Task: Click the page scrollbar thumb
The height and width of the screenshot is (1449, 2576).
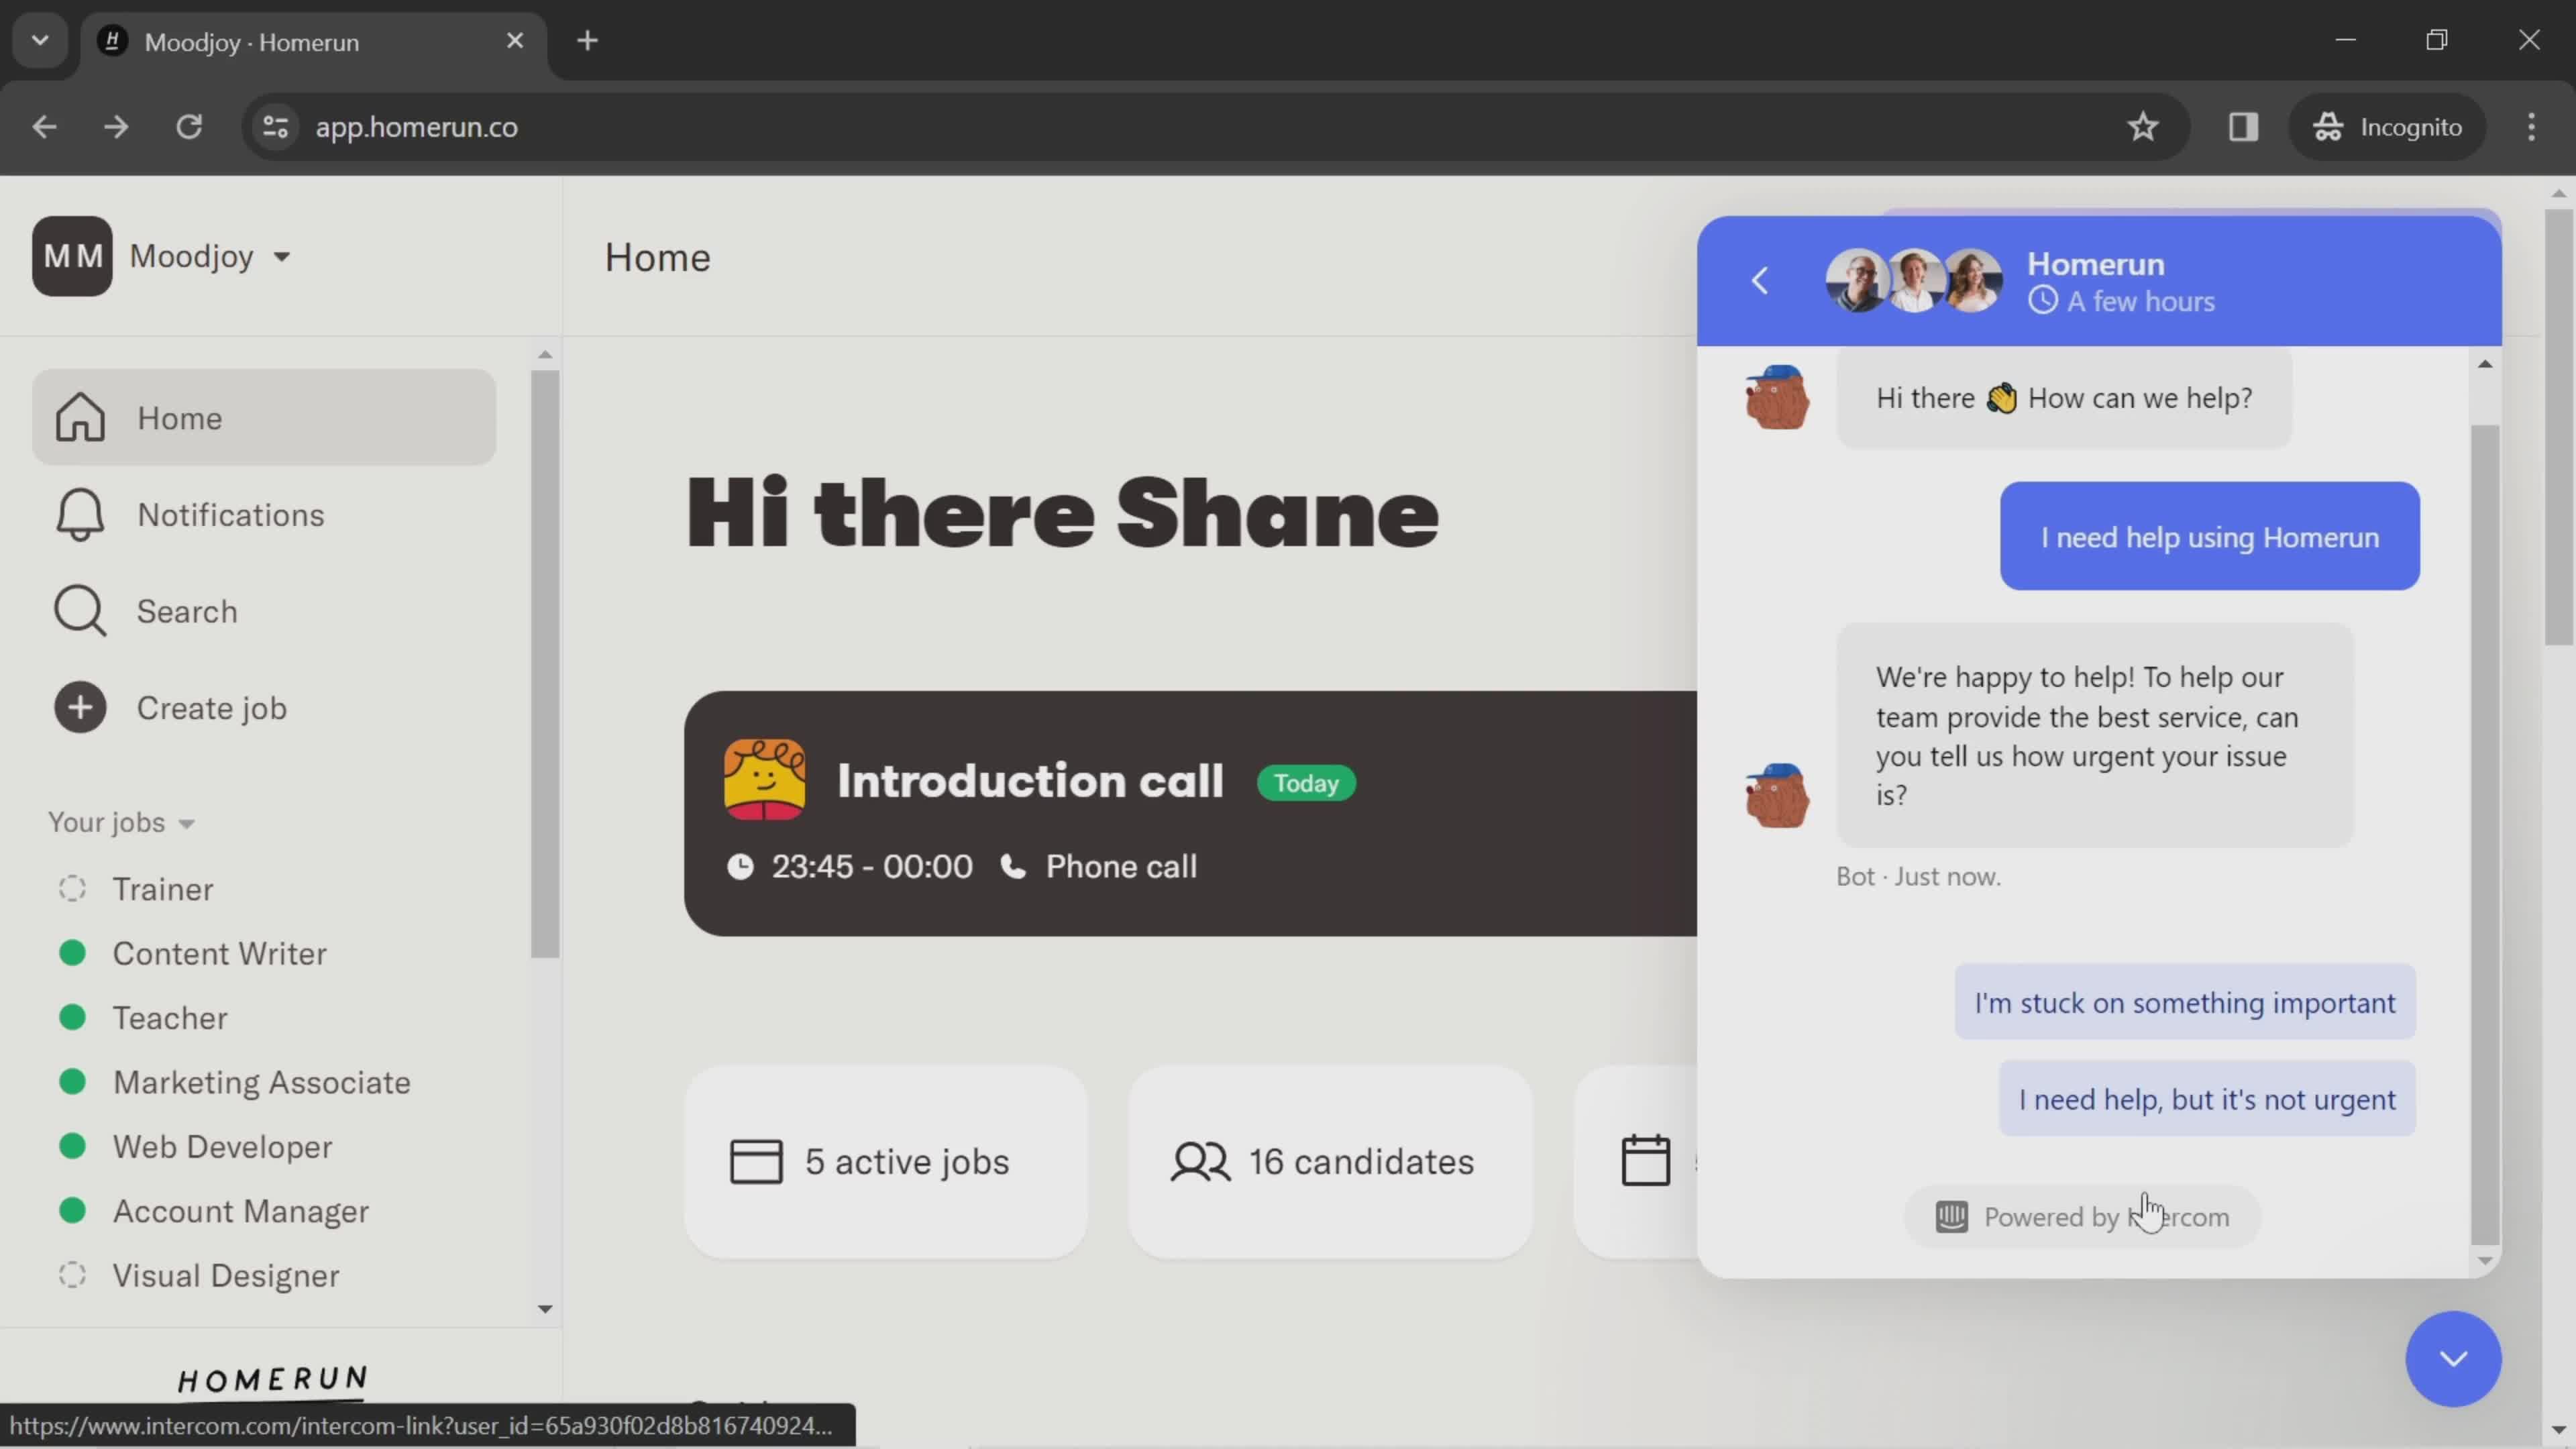Action: pyautogui.click(x=2558, y=427)
